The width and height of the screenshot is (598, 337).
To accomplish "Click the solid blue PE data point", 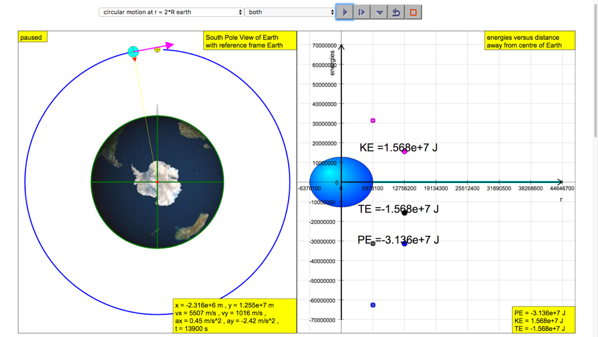I will coord(405,244).
